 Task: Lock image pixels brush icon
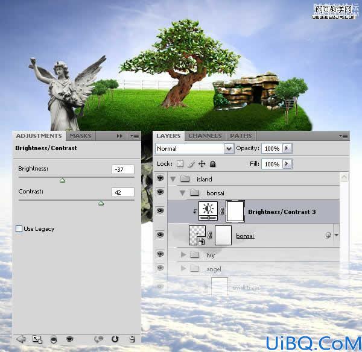[191, 164]
